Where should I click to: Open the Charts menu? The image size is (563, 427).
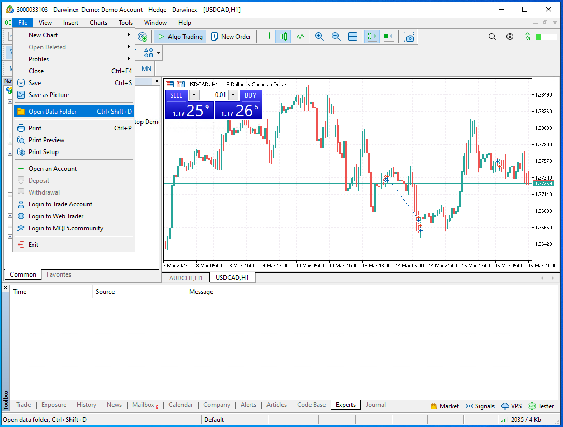pyautogui.click(x=98, y=23)
